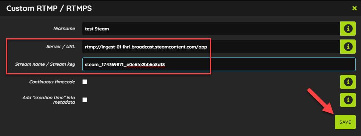The image size is (361, 136).
Task: Tick Add "creation time" into metadata checkbox
Action: [85, 100]
